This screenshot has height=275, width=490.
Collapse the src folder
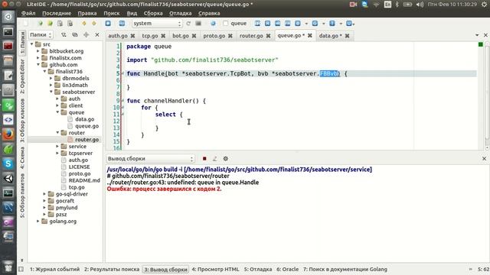(32, 44)
